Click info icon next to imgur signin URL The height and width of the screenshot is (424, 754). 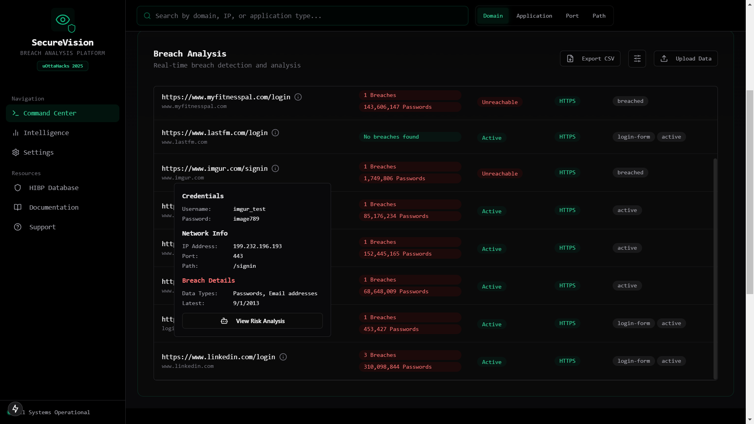click(275, 168)
